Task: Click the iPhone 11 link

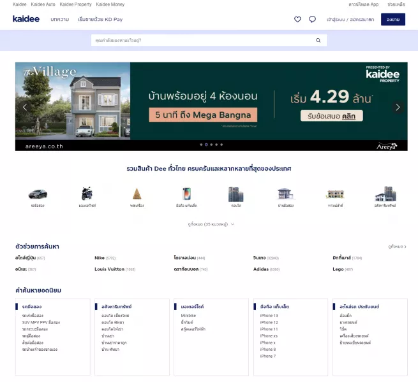Action: tap(269, 329)
